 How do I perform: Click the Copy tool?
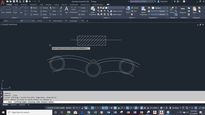click(34, 11)
